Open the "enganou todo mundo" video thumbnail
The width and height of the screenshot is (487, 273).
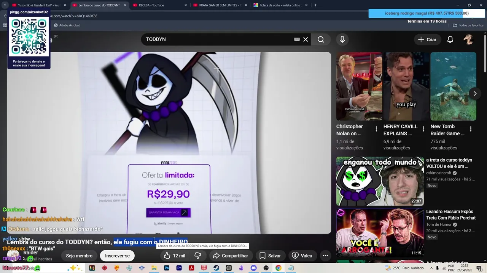click(x=380, y=181)
